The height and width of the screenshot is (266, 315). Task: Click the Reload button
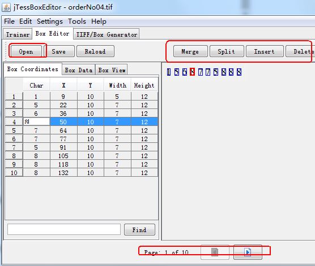95,51
